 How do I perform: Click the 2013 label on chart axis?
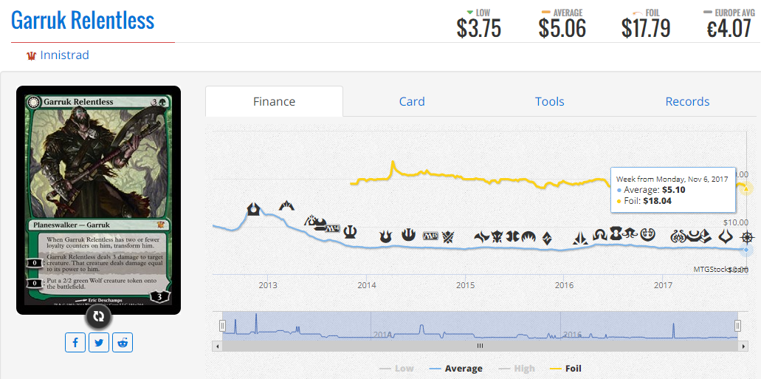click(x=268, y=285)
